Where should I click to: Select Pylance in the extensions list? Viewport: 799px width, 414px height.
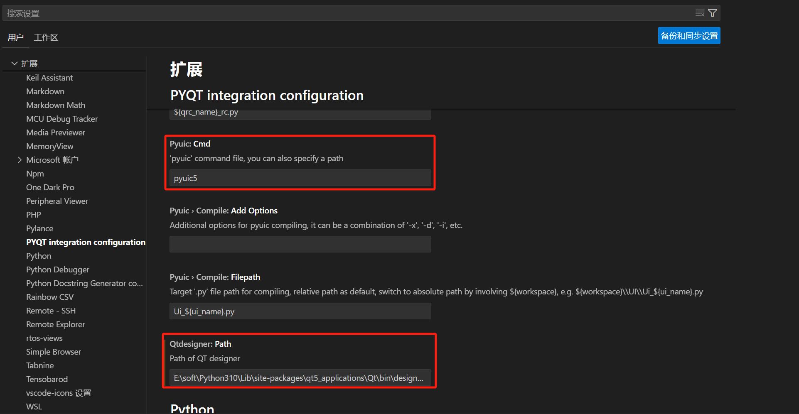click(40, 228)
